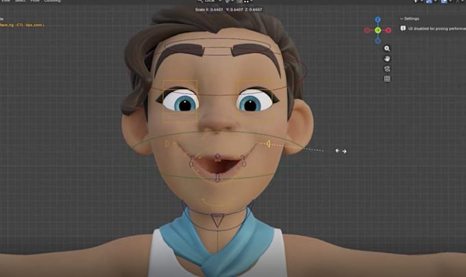Click the zoom magnifier viewport button
The image size is (466, 277).
tap(387, 49)
